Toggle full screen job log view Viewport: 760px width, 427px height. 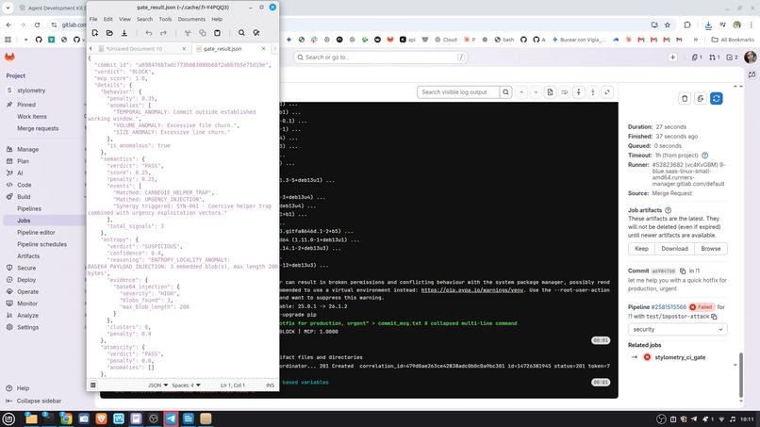(607, 92)
